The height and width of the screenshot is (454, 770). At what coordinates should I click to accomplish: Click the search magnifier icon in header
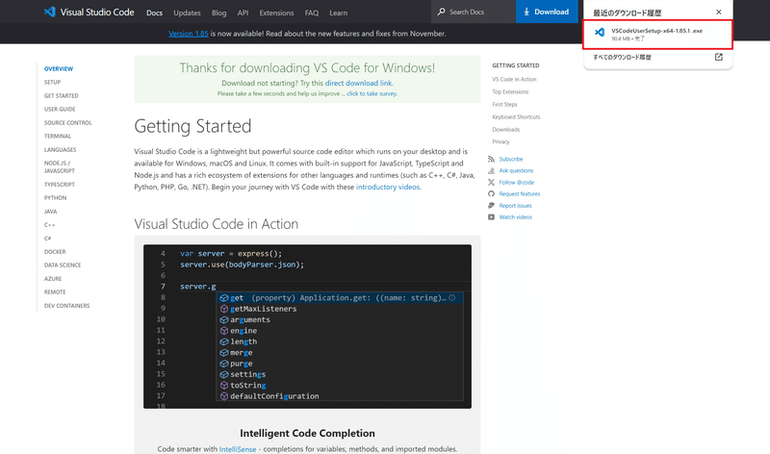[x=441, y=12]
